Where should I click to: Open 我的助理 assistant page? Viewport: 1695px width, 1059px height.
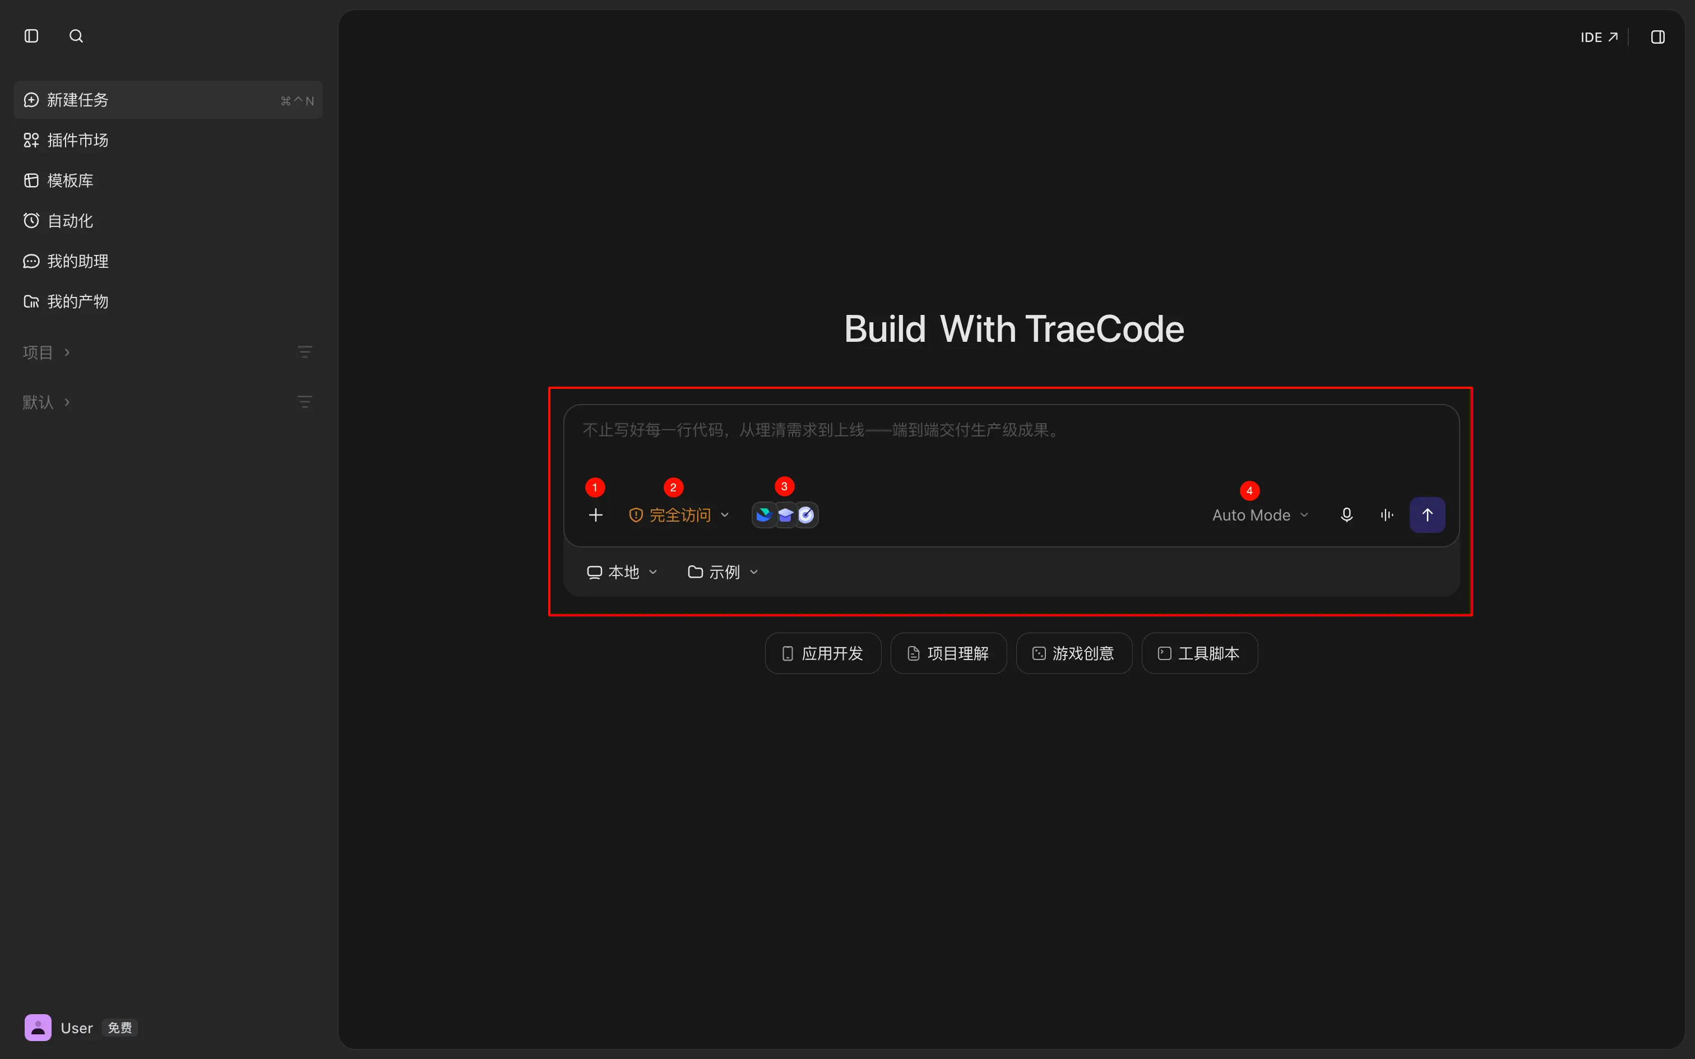(x=168, y=261)
